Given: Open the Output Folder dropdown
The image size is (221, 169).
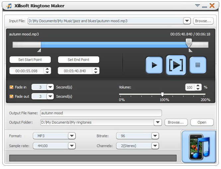Looking at the screenshot, I should 158,122.
